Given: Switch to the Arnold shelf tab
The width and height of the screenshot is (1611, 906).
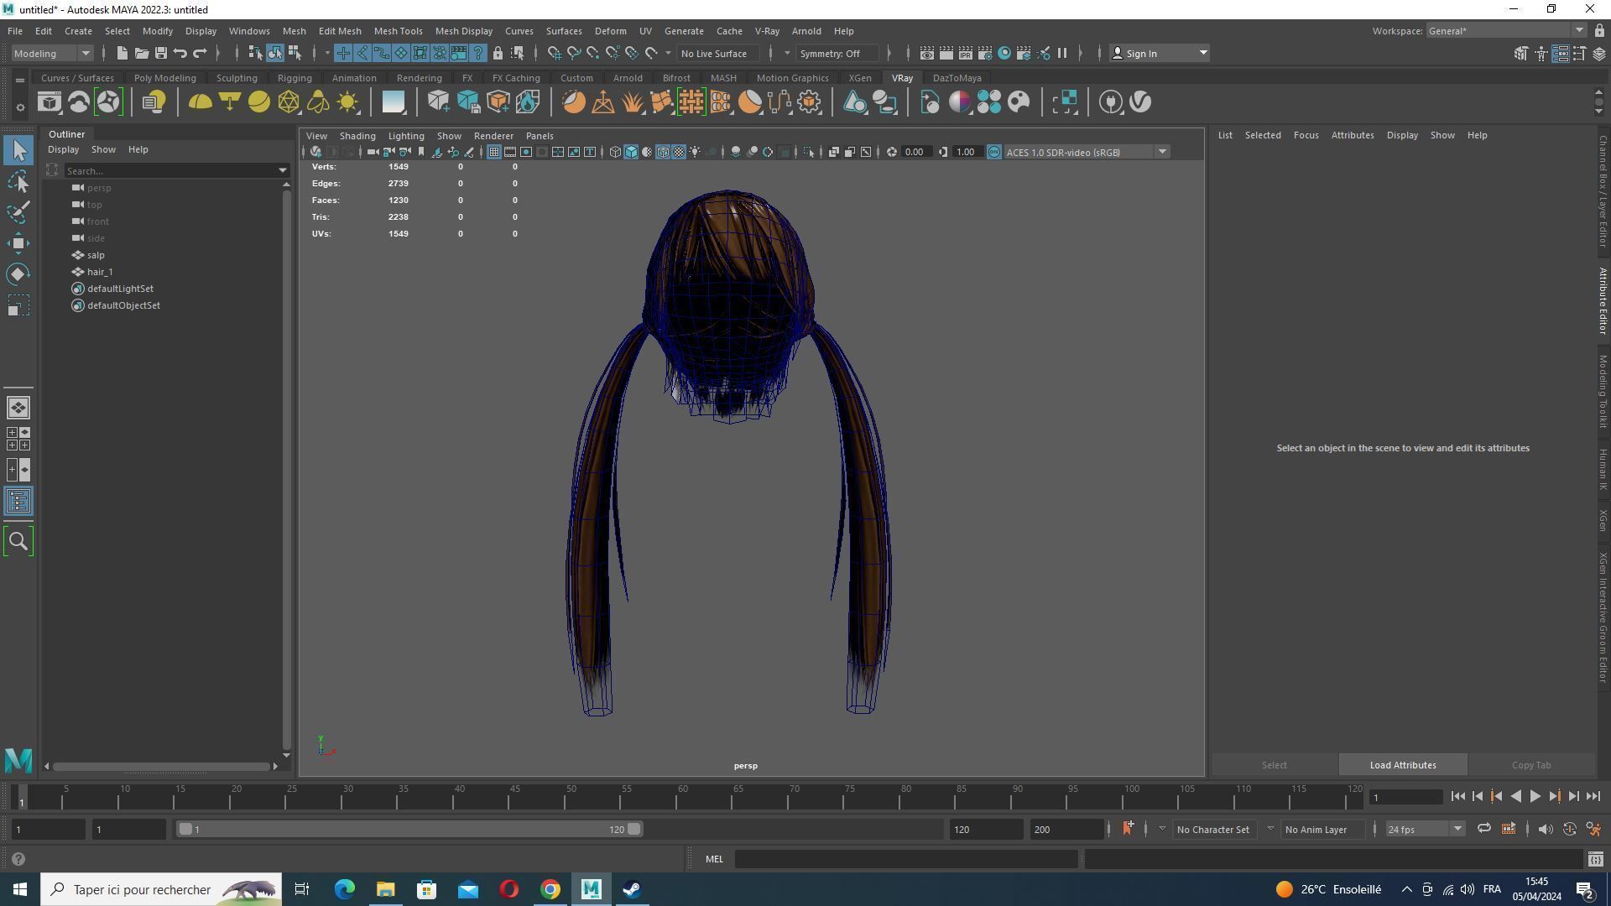Looking at the screenshot, I should tap(627, 78).
